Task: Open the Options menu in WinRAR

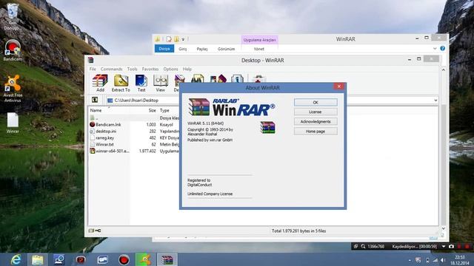Action: (171, 69)
